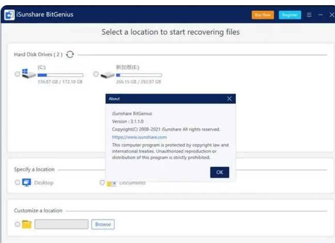This screenshot has height=243, width=335.
Task: Choose the Desktop location radio button
Action: 18,183
